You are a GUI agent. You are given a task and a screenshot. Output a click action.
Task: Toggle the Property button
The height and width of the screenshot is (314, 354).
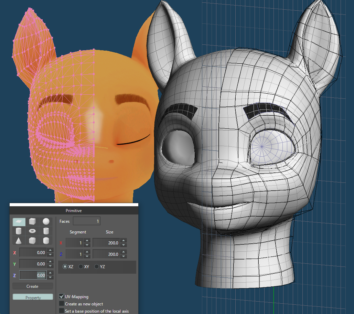pyautogui.click(x=33, y=297)
